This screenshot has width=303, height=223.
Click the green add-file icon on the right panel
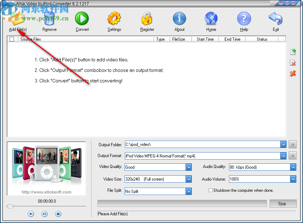293,52
